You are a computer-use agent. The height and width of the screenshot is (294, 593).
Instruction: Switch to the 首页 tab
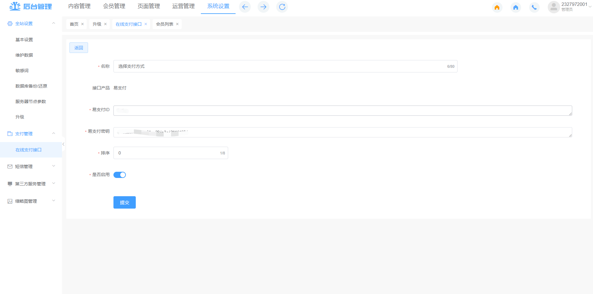tap(74, 24)
